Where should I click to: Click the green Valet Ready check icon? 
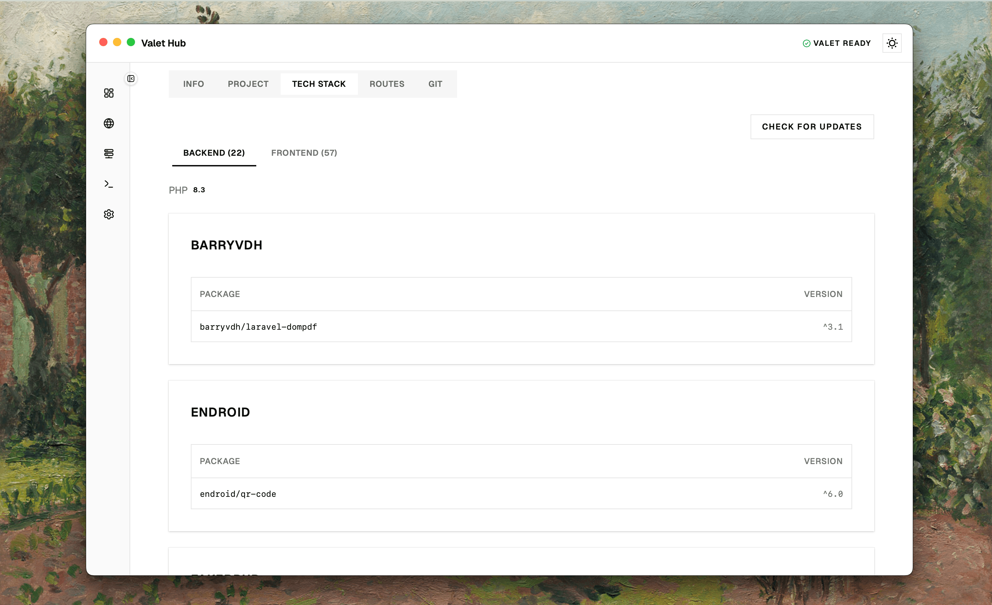[806, 43]
